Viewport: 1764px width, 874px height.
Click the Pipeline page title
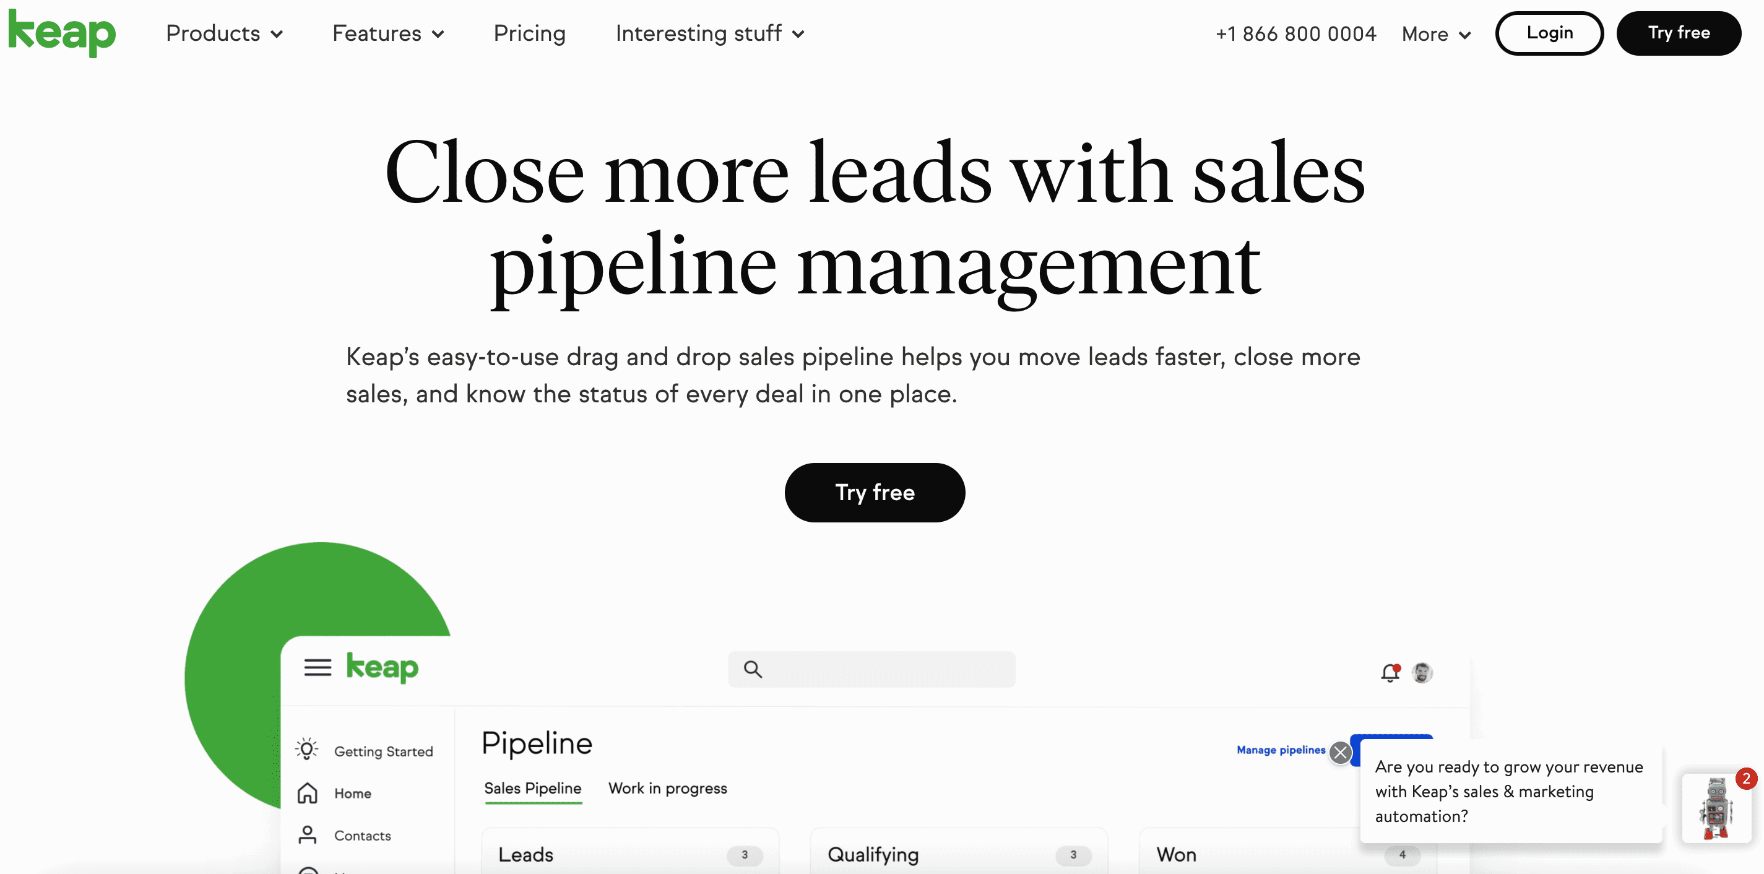536,743
